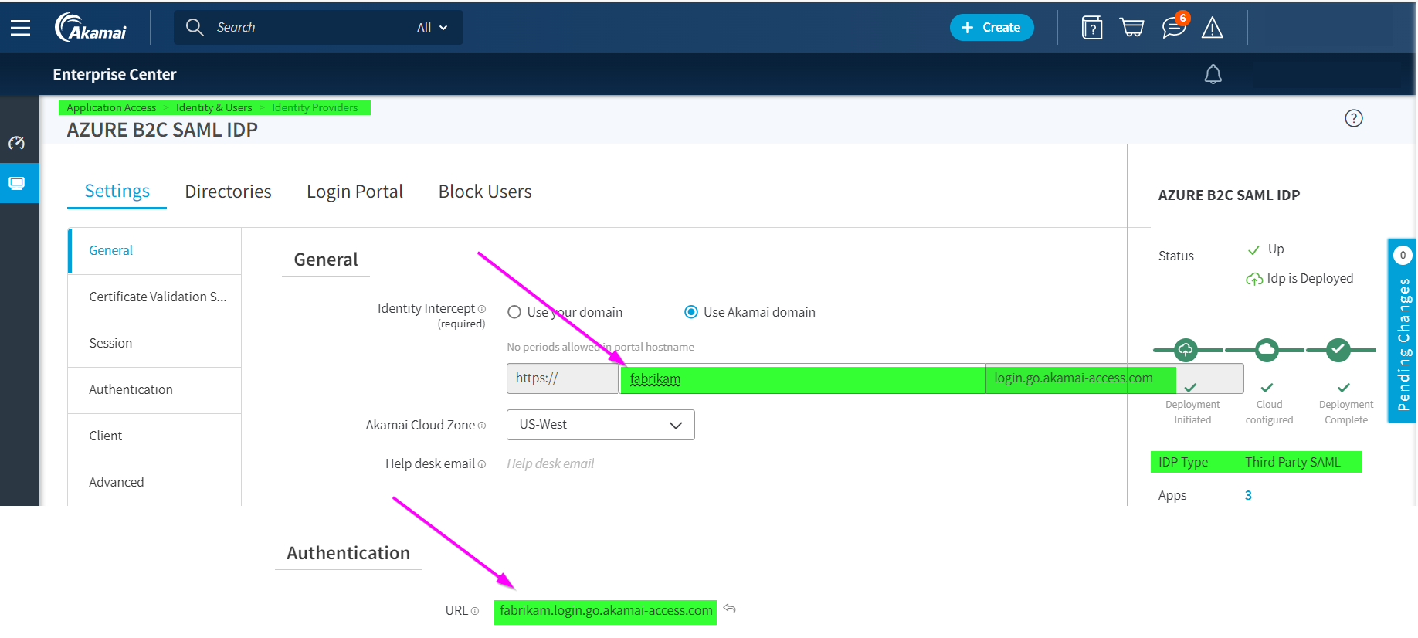Click the Akamai logo

coord(90,27)
